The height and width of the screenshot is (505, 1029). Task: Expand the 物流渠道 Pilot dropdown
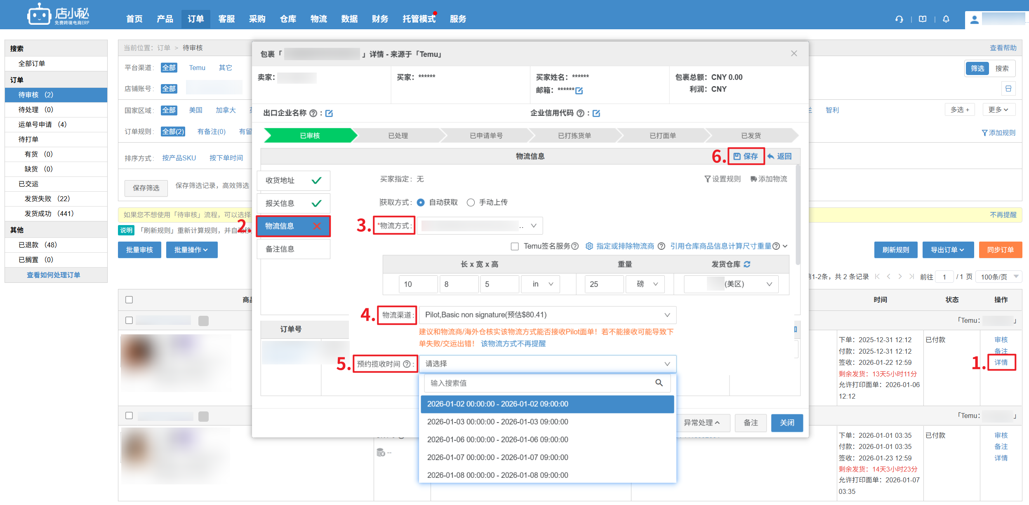click(547, 315)
